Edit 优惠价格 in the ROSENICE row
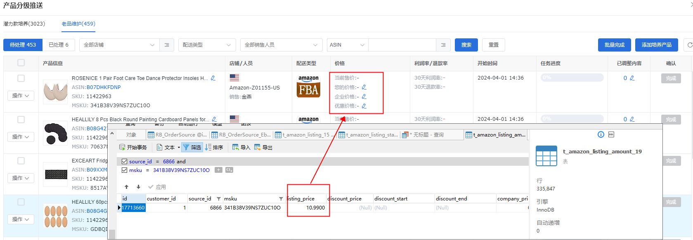Image resolution: width=693 pixels, height=240 pixels. [364, 106]
